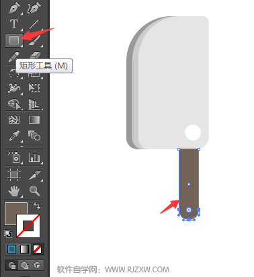Select the Type tool
Image resolution: width=254 pixels, height=277 pixels.
[14, 24]
